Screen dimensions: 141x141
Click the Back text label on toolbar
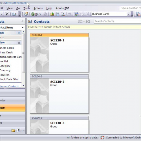(x=38, y=14)
